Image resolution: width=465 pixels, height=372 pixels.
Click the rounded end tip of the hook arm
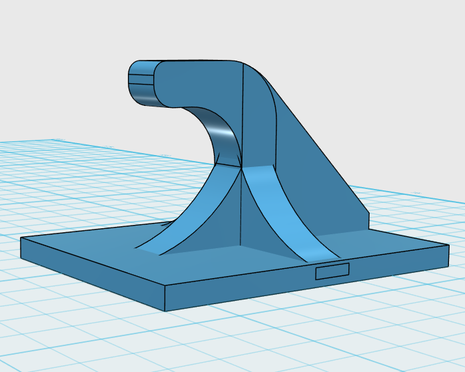click(x=142, y=83)
